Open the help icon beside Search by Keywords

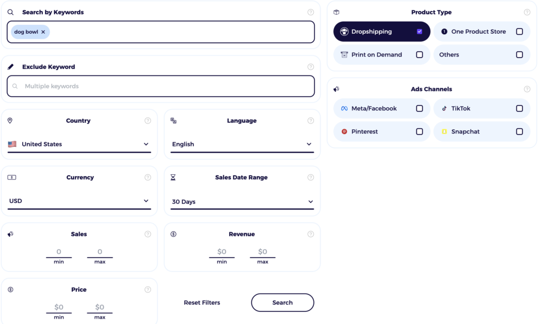click(311, 12)
